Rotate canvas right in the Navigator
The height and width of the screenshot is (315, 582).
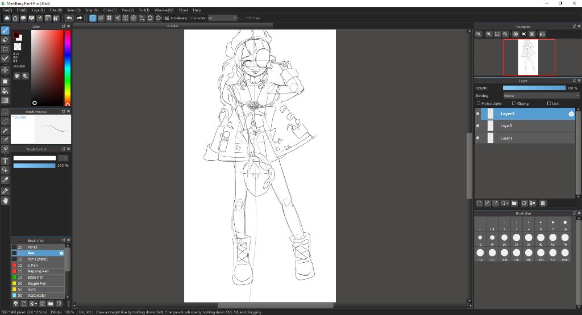532,33
